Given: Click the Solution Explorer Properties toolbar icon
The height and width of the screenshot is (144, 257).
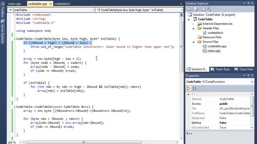Looking at the screenshot, I should (x=189, y=9).
